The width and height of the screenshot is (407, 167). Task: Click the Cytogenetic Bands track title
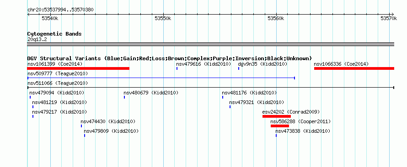pos(54,34)
